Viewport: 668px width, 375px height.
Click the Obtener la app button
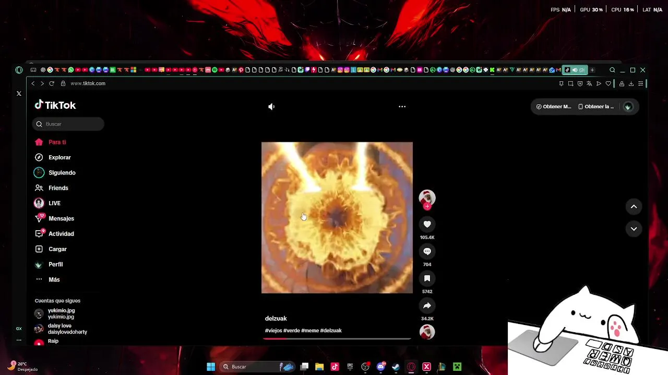click(x=596, y=106)
